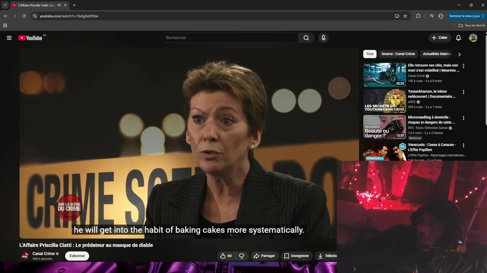Image resolution: width=487 pixels, height=273 pixels.
Task: Dislike the video with thumbs-down
Action: pos(242,256)
